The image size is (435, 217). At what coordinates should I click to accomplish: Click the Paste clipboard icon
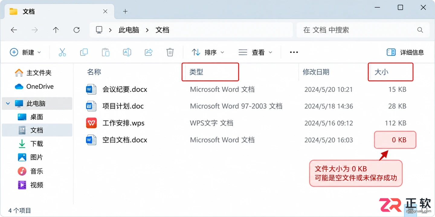[105, 52]
